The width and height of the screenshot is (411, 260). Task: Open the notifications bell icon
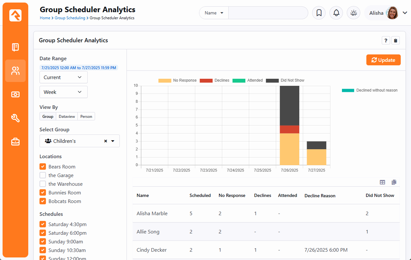(336, 13)
